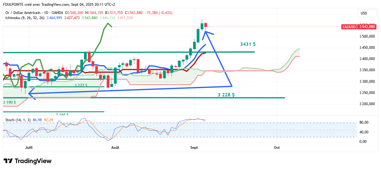Click price axis label 3 300,000
The height and width of the screenshot is (170, 381).
[367, 82]
